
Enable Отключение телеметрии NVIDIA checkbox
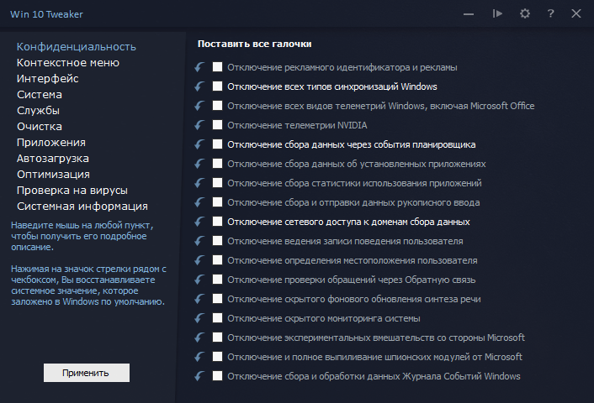point(218,125)
